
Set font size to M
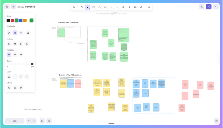[x=15, y=44]
